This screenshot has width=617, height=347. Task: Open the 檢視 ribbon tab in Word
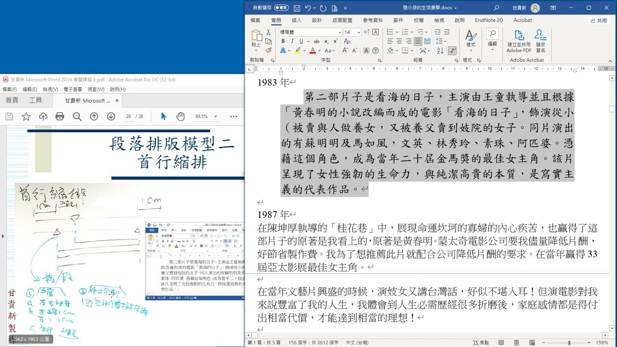pos(439,20)
